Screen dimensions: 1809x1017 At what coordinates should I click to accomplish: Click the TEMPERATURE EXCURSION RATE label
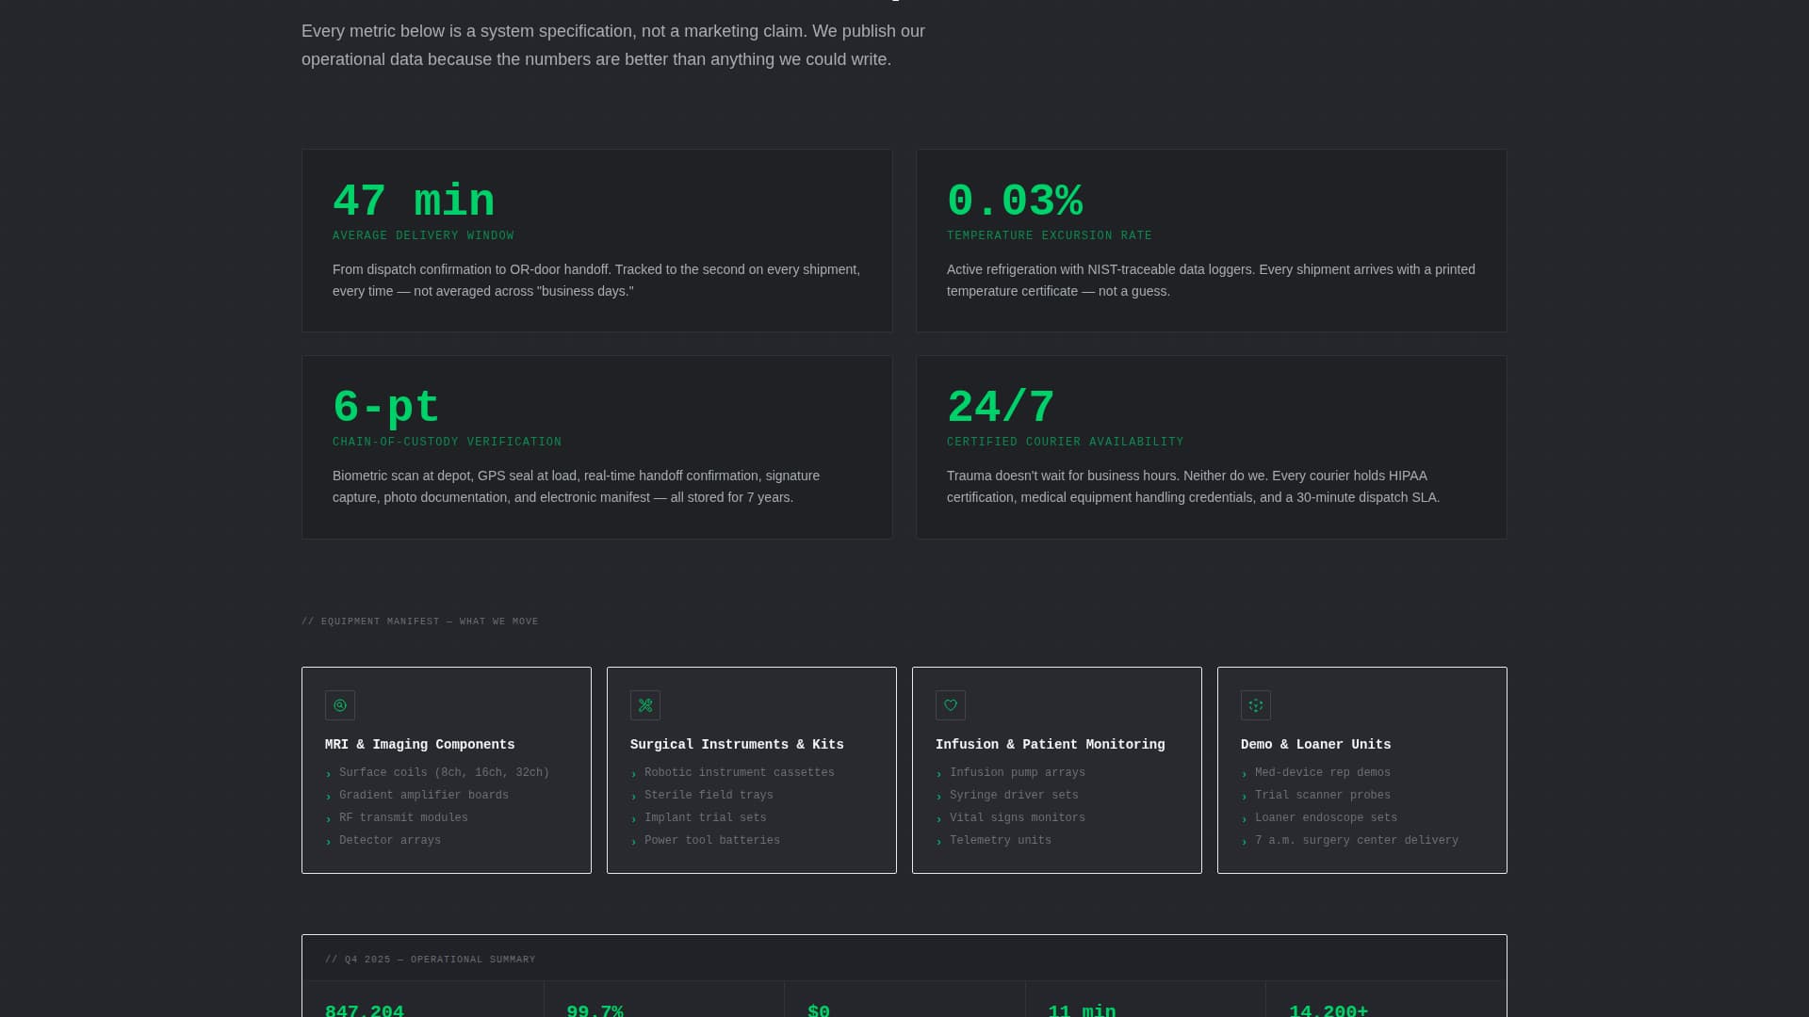click(x=1050, y=236)
